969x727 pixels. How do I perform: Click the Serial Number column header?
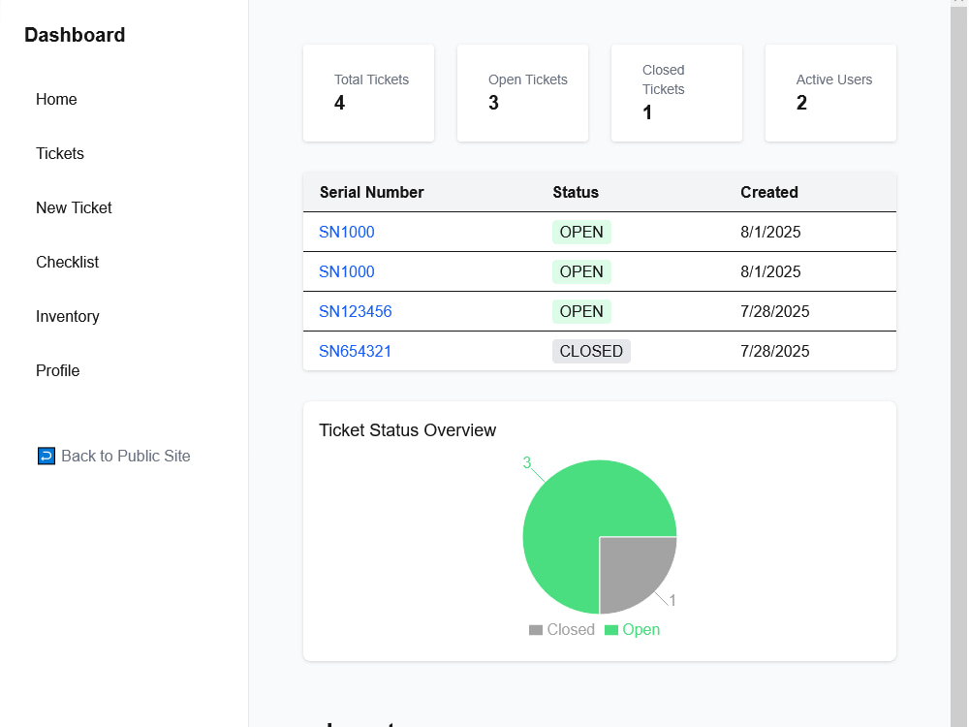tap(371, 192)
